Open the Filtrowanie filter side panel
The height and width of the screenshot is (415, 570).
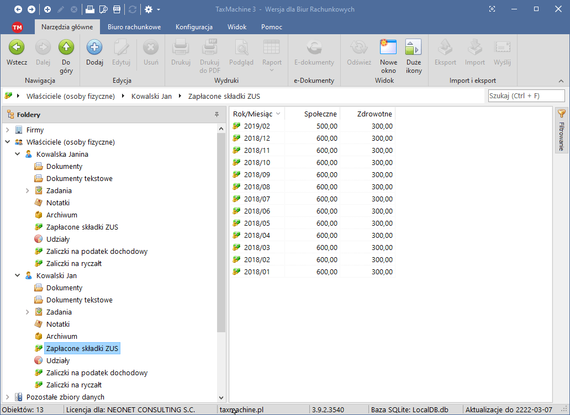561,130
